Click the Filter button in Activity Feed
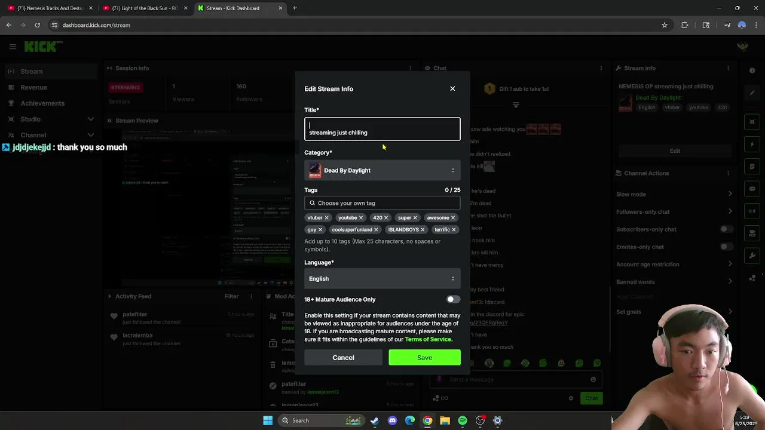 [x=231, y=296]
